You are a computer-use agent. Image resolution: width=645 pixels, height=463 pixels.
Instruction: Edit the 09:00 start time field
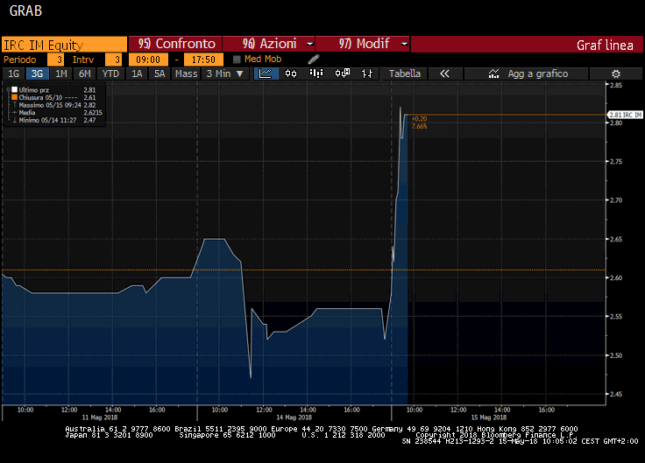coord(148,60)
